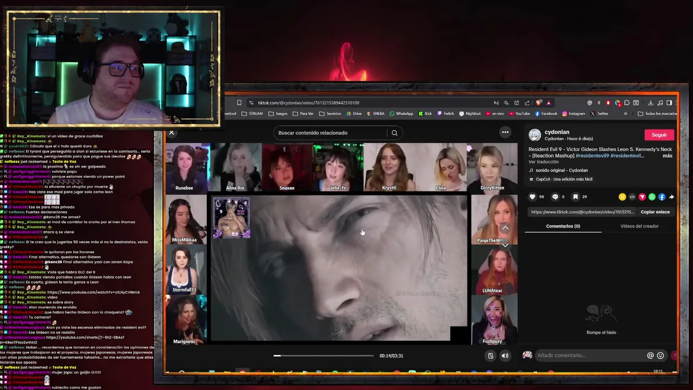This screenshot has width=693, height=390.
Task: Open cydonlan profile avatar
Action: (x=535, y=135)
